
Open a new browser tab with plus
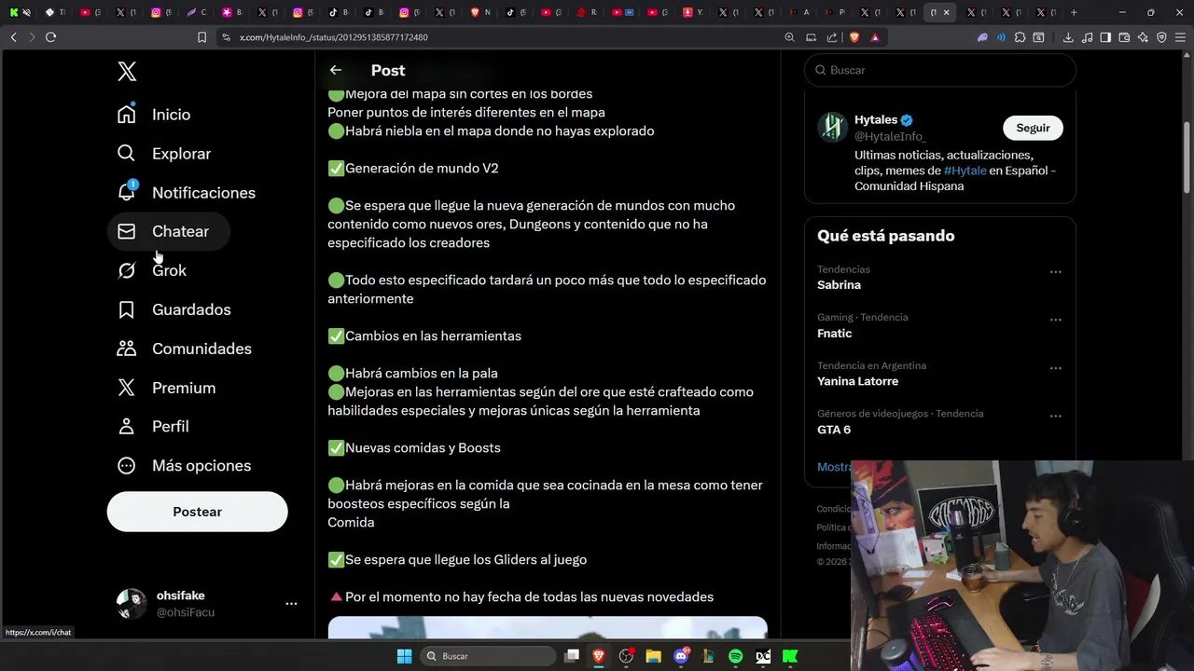1074,12
